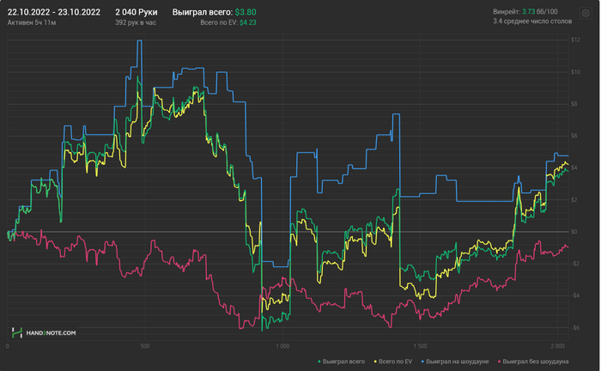
Task: Toggle the Выиграл на шоудауне legend label
Action: (458, 362)
